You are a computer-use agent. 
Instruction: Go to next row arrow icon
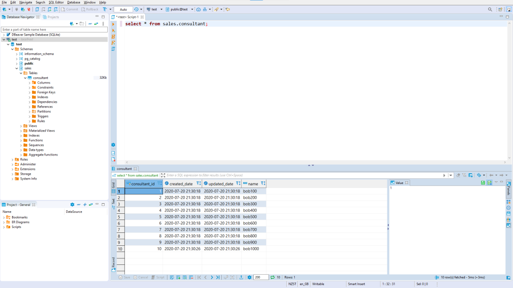(212, 277)
